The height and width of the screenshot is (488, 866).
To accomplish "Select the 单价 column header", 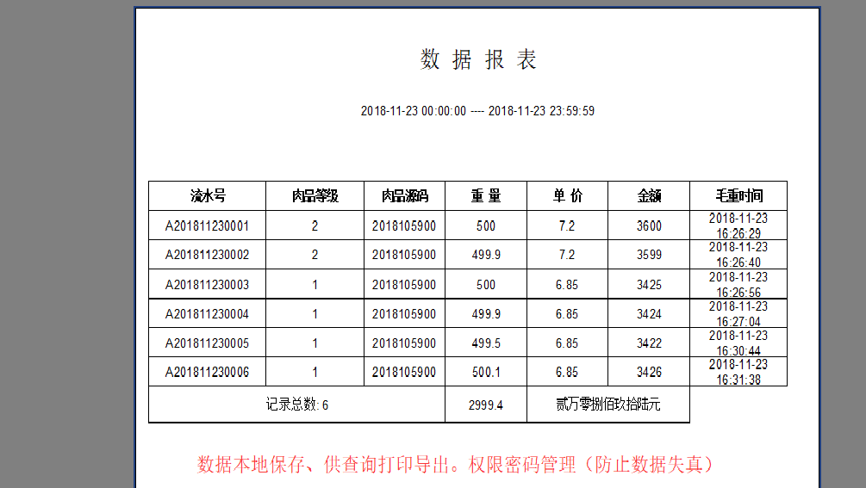I will point(567,196).
